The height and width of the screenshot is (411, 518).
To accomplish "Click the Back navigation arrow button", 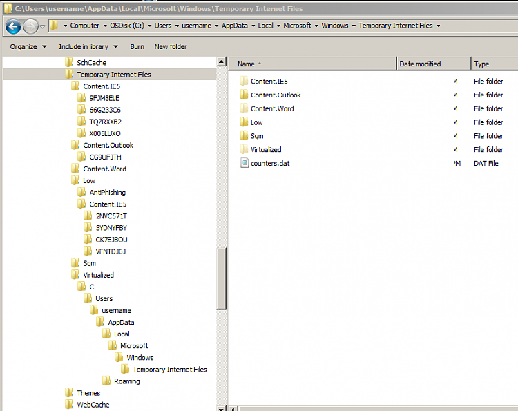I will (x=14, y=26).
